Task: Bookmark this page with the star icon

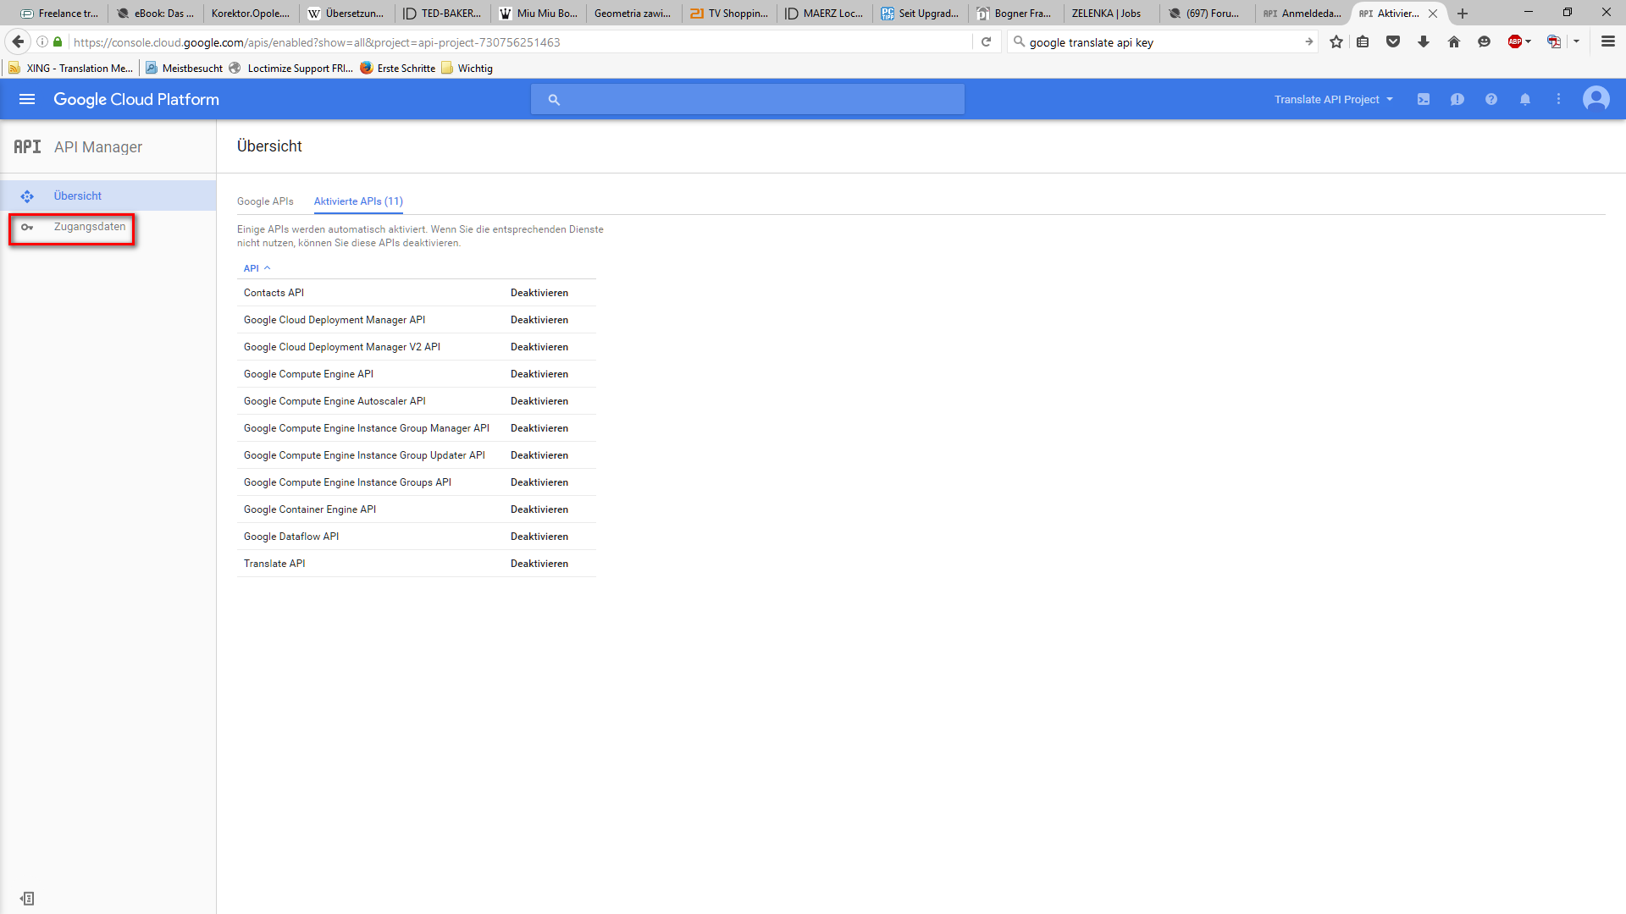Action: pos(1336,41)
